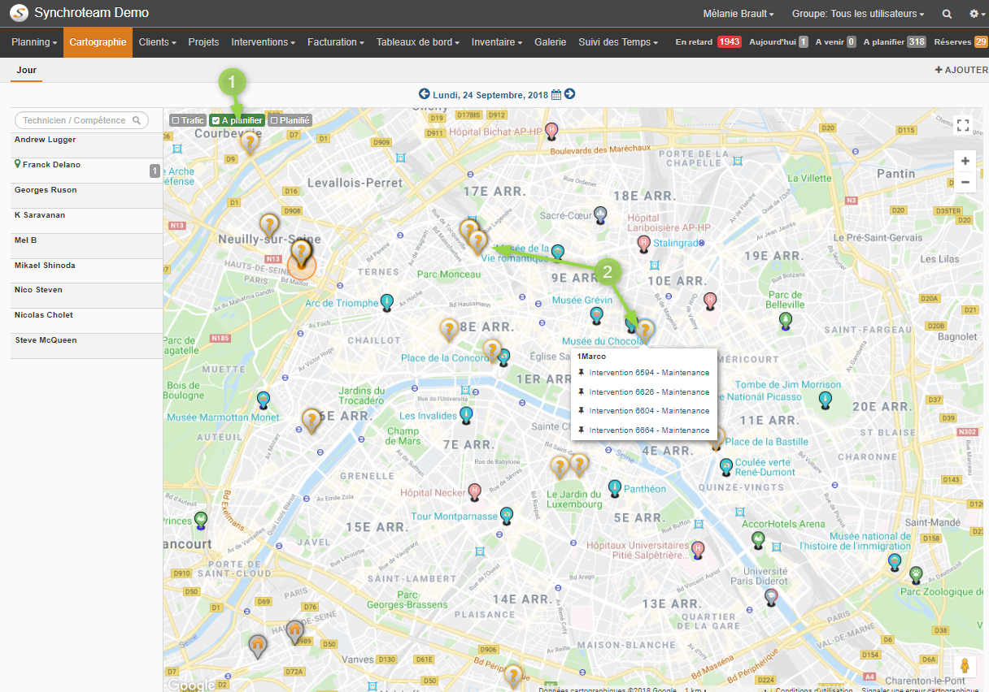
Task: Open Mélanie Brault user menu
Action: point(738,14)
